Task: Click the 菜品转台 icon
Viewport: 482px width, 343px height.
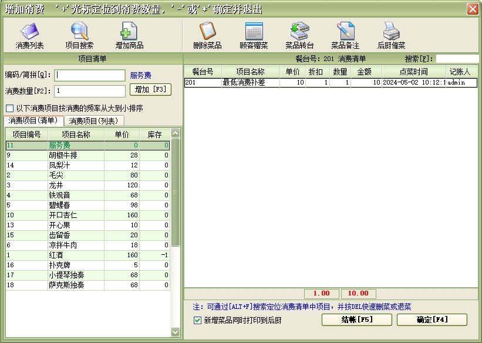Action: pyautogui.click(x=299, y=31)
